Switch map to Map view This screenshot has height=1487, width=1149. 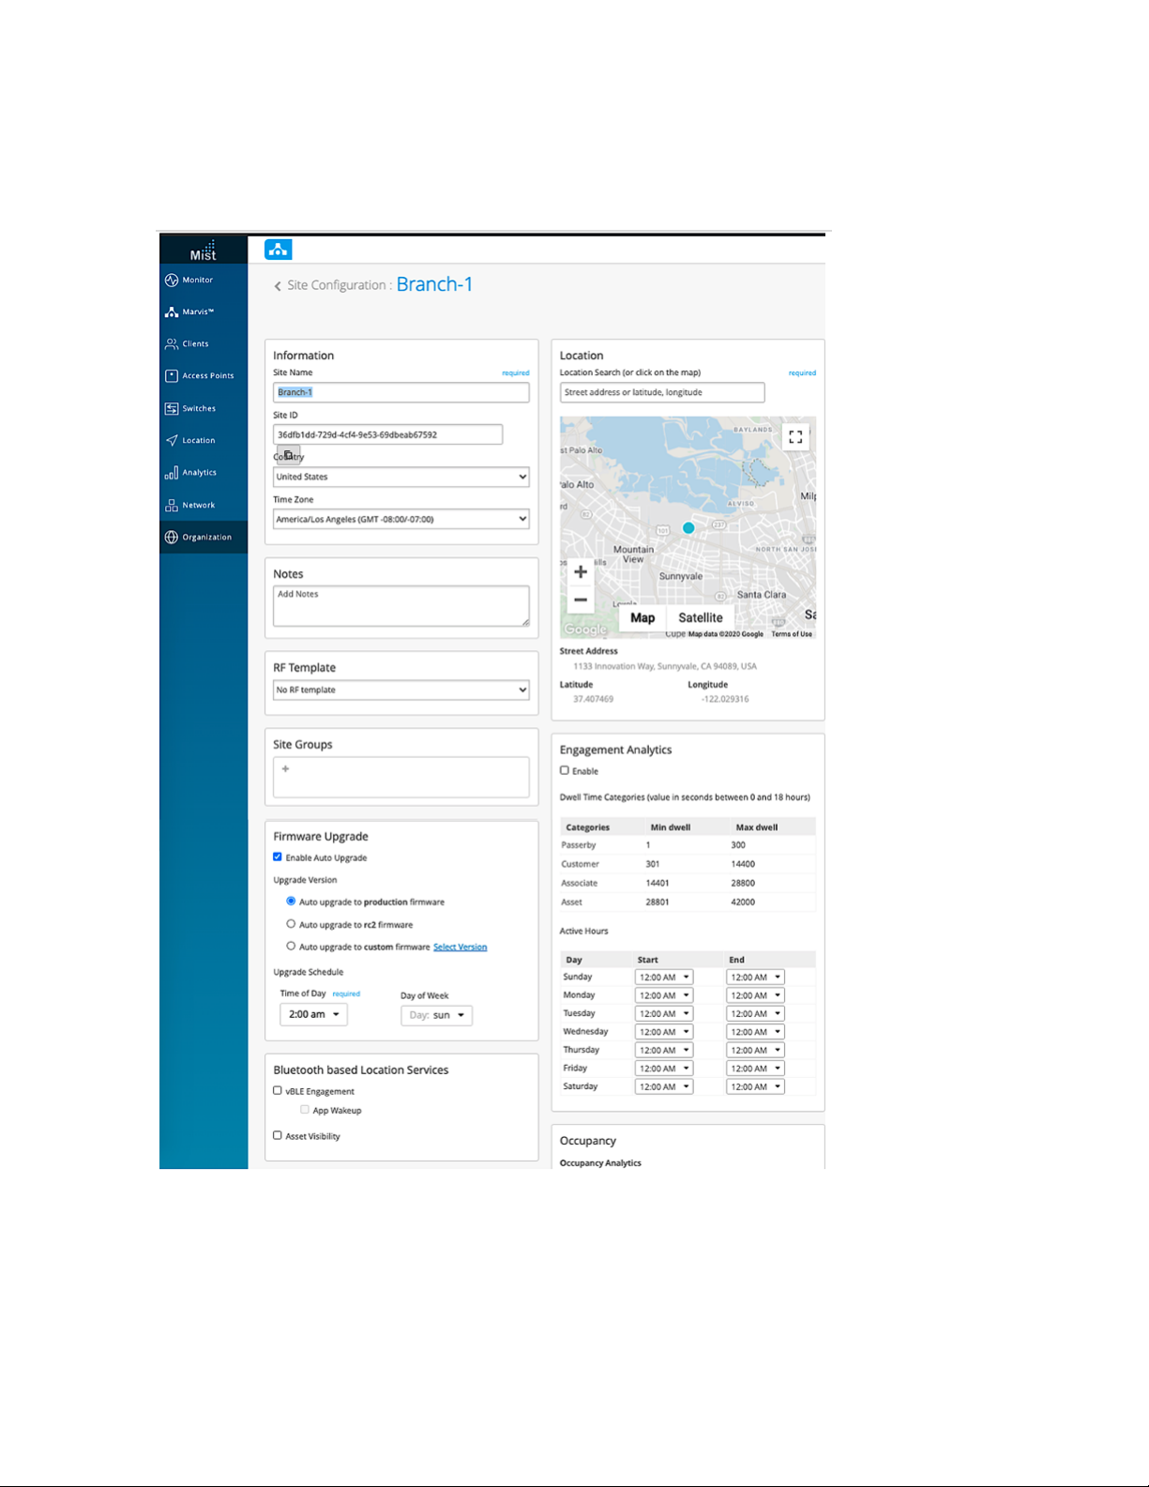click(643, 617)
